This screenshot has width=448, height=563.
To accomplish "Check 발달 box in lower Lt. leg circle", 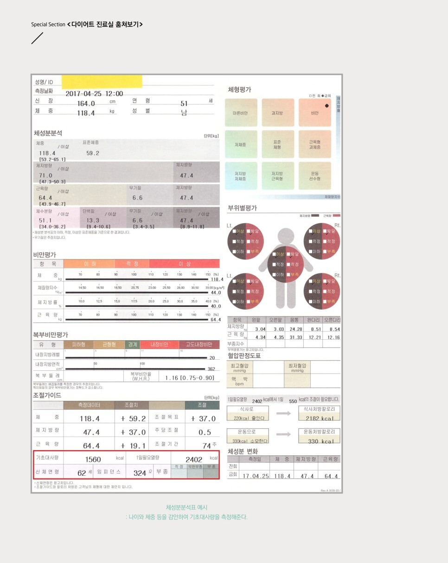I will tap(248, 281).
